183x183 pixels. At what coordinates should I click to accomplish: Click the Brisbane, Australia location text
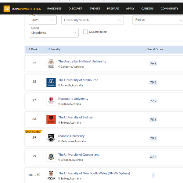coord(72,160)
